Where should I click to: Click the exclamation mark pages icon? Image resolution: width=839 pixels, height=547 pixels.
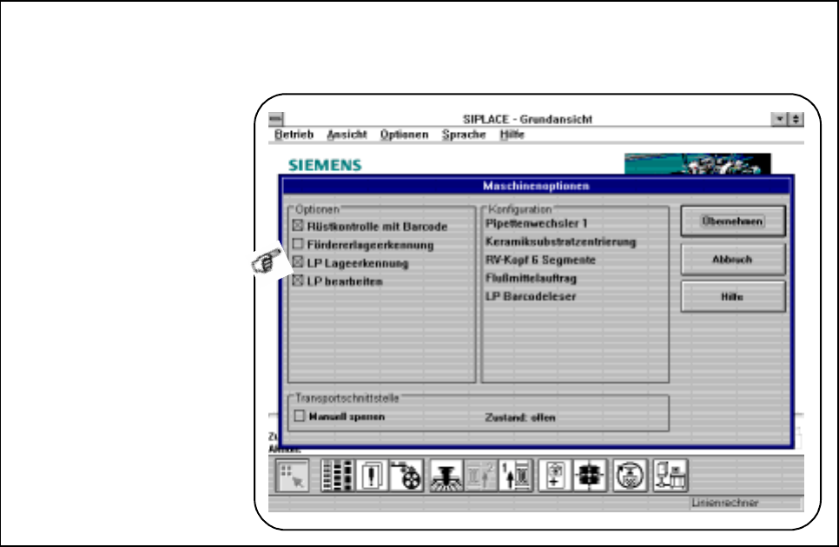pyautogui.click(x=372, y=475)
